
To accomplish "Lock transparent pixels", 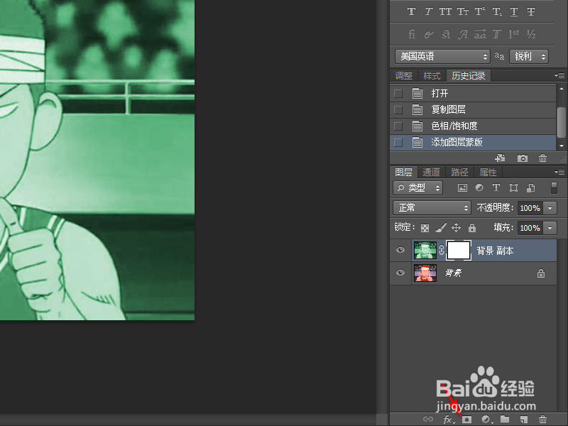I will [x=425, y=228].
